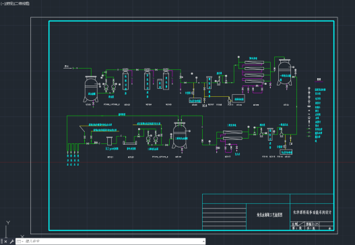Select the legend heading above the symbol column
The image size is (355, 245).
pyautogui.click(x=319, y=79)
